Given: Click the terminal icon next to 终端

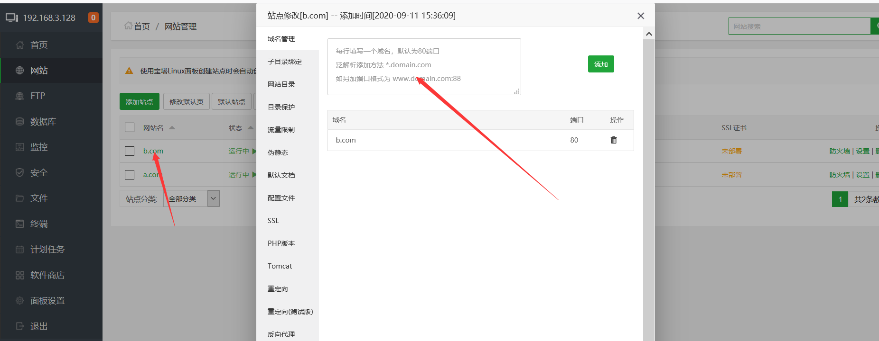Looking at the screenshot, I should coord(19,224).
